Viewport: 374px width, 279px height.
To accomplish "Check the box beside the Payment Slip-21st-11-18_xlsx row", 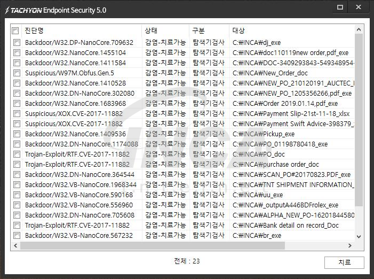I will (17, 113).
